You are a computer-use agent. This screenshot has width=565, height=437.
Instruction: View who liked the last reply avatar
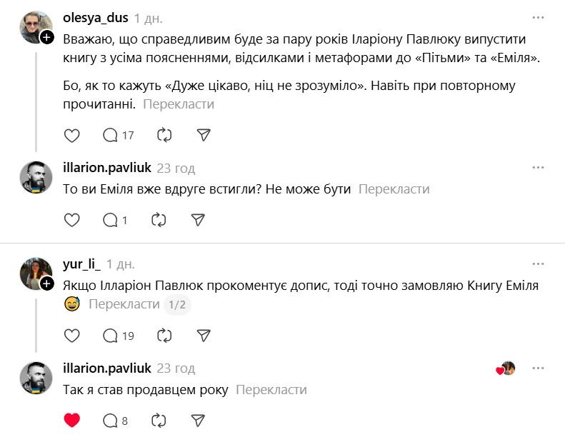pos(506,368)
